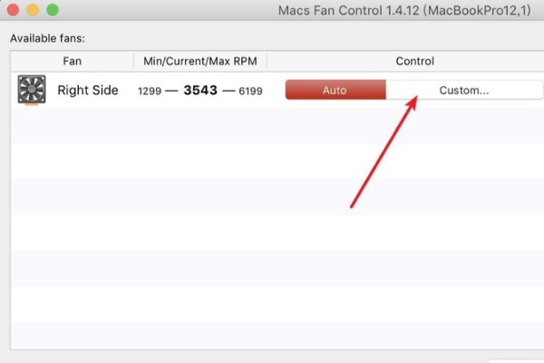The width and height of the screenshot is (544, 363).
Task: Click the current RPM value 3543
Action: pos(199,91)
